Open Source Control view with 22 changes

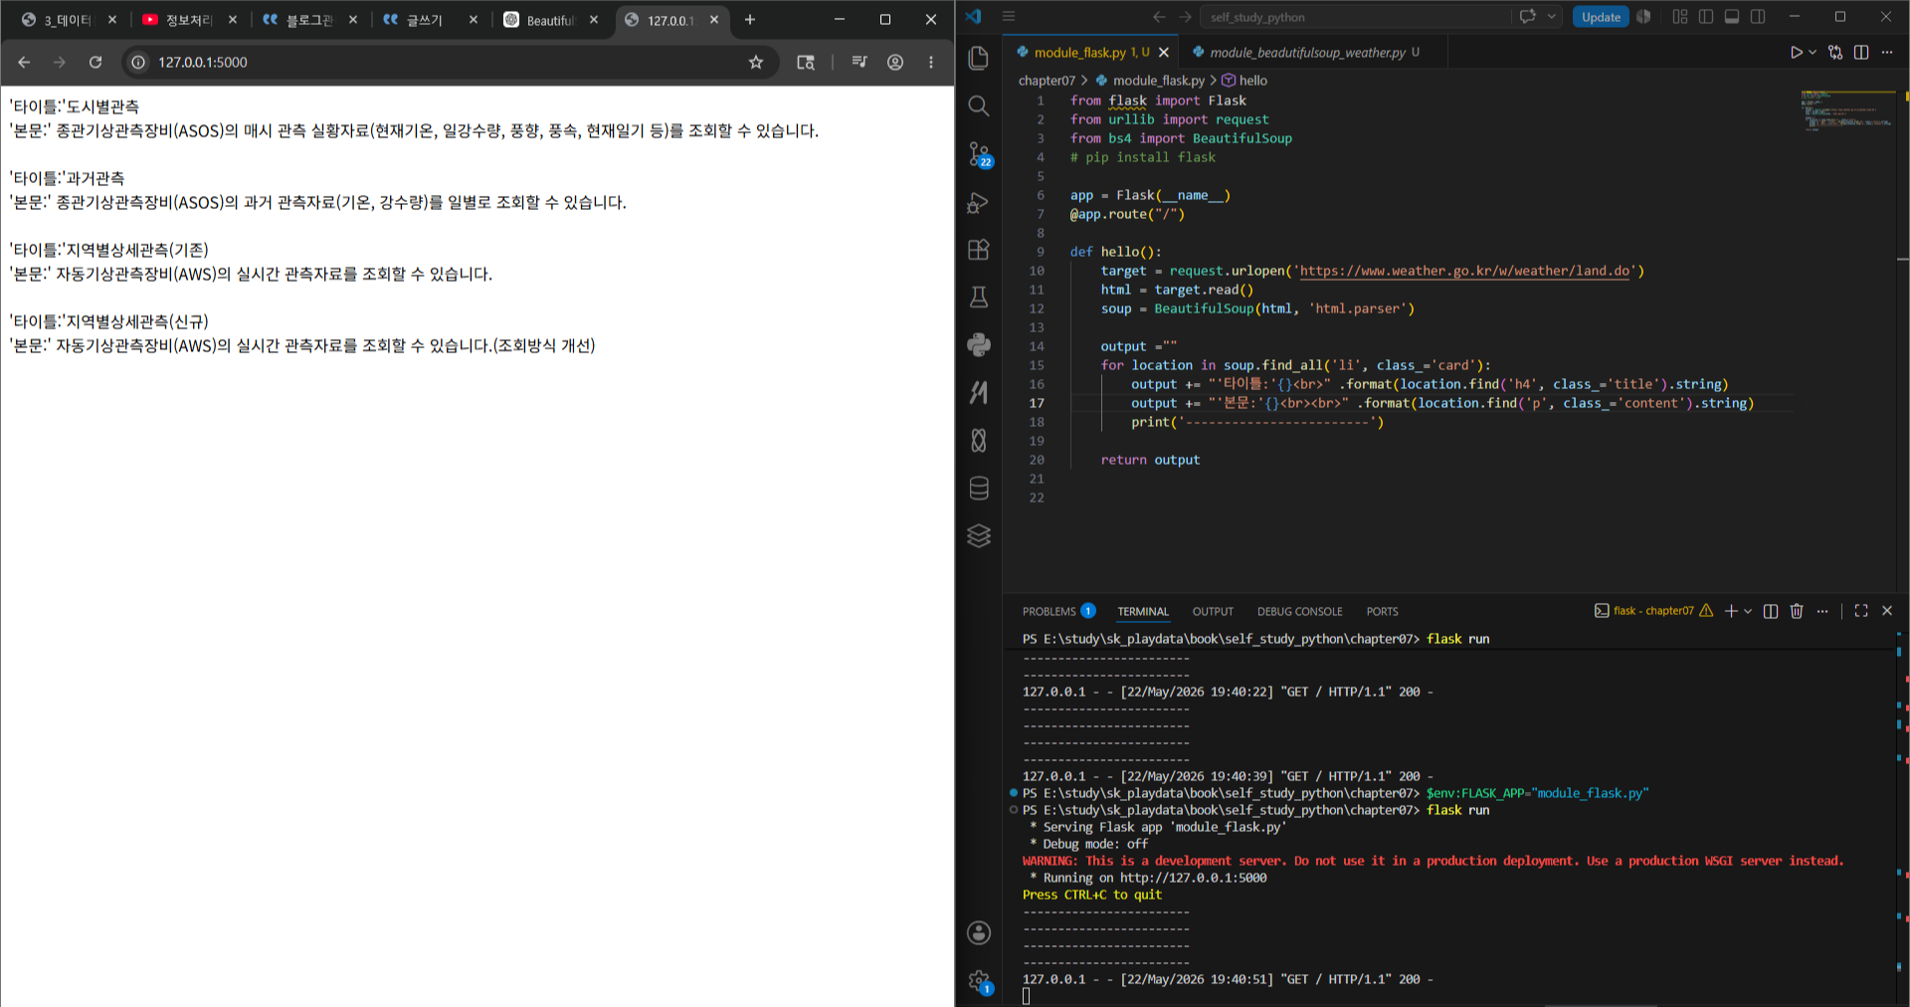pos(980,154)
